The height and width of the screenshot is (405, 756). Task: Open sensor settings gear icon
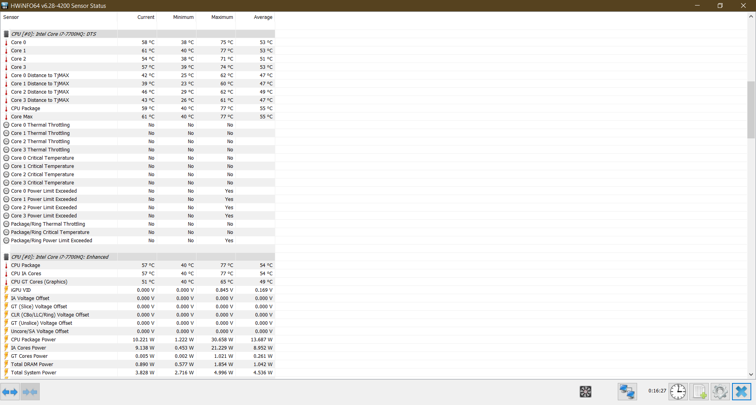(x=720, y=392)
